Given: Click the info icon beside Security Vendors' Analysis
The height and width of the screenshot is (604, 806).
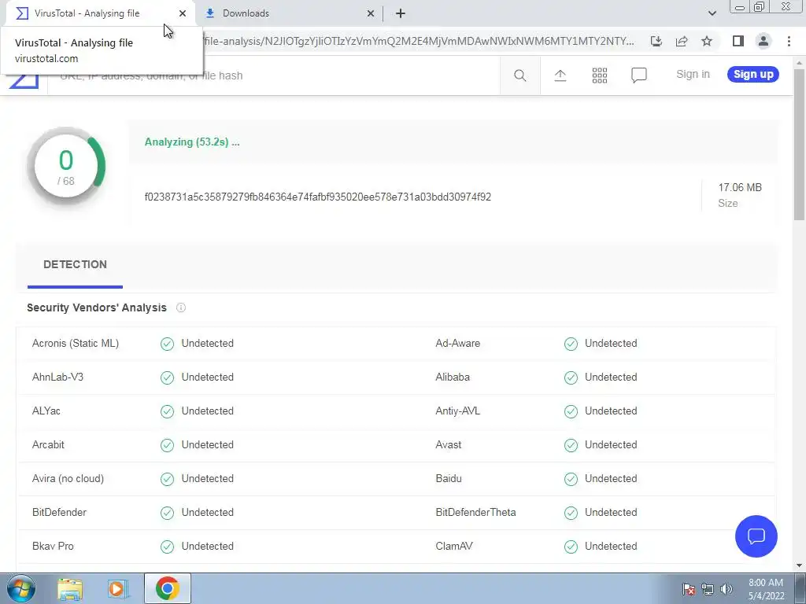Looking at the screenshot, I should tap(181, 308).
